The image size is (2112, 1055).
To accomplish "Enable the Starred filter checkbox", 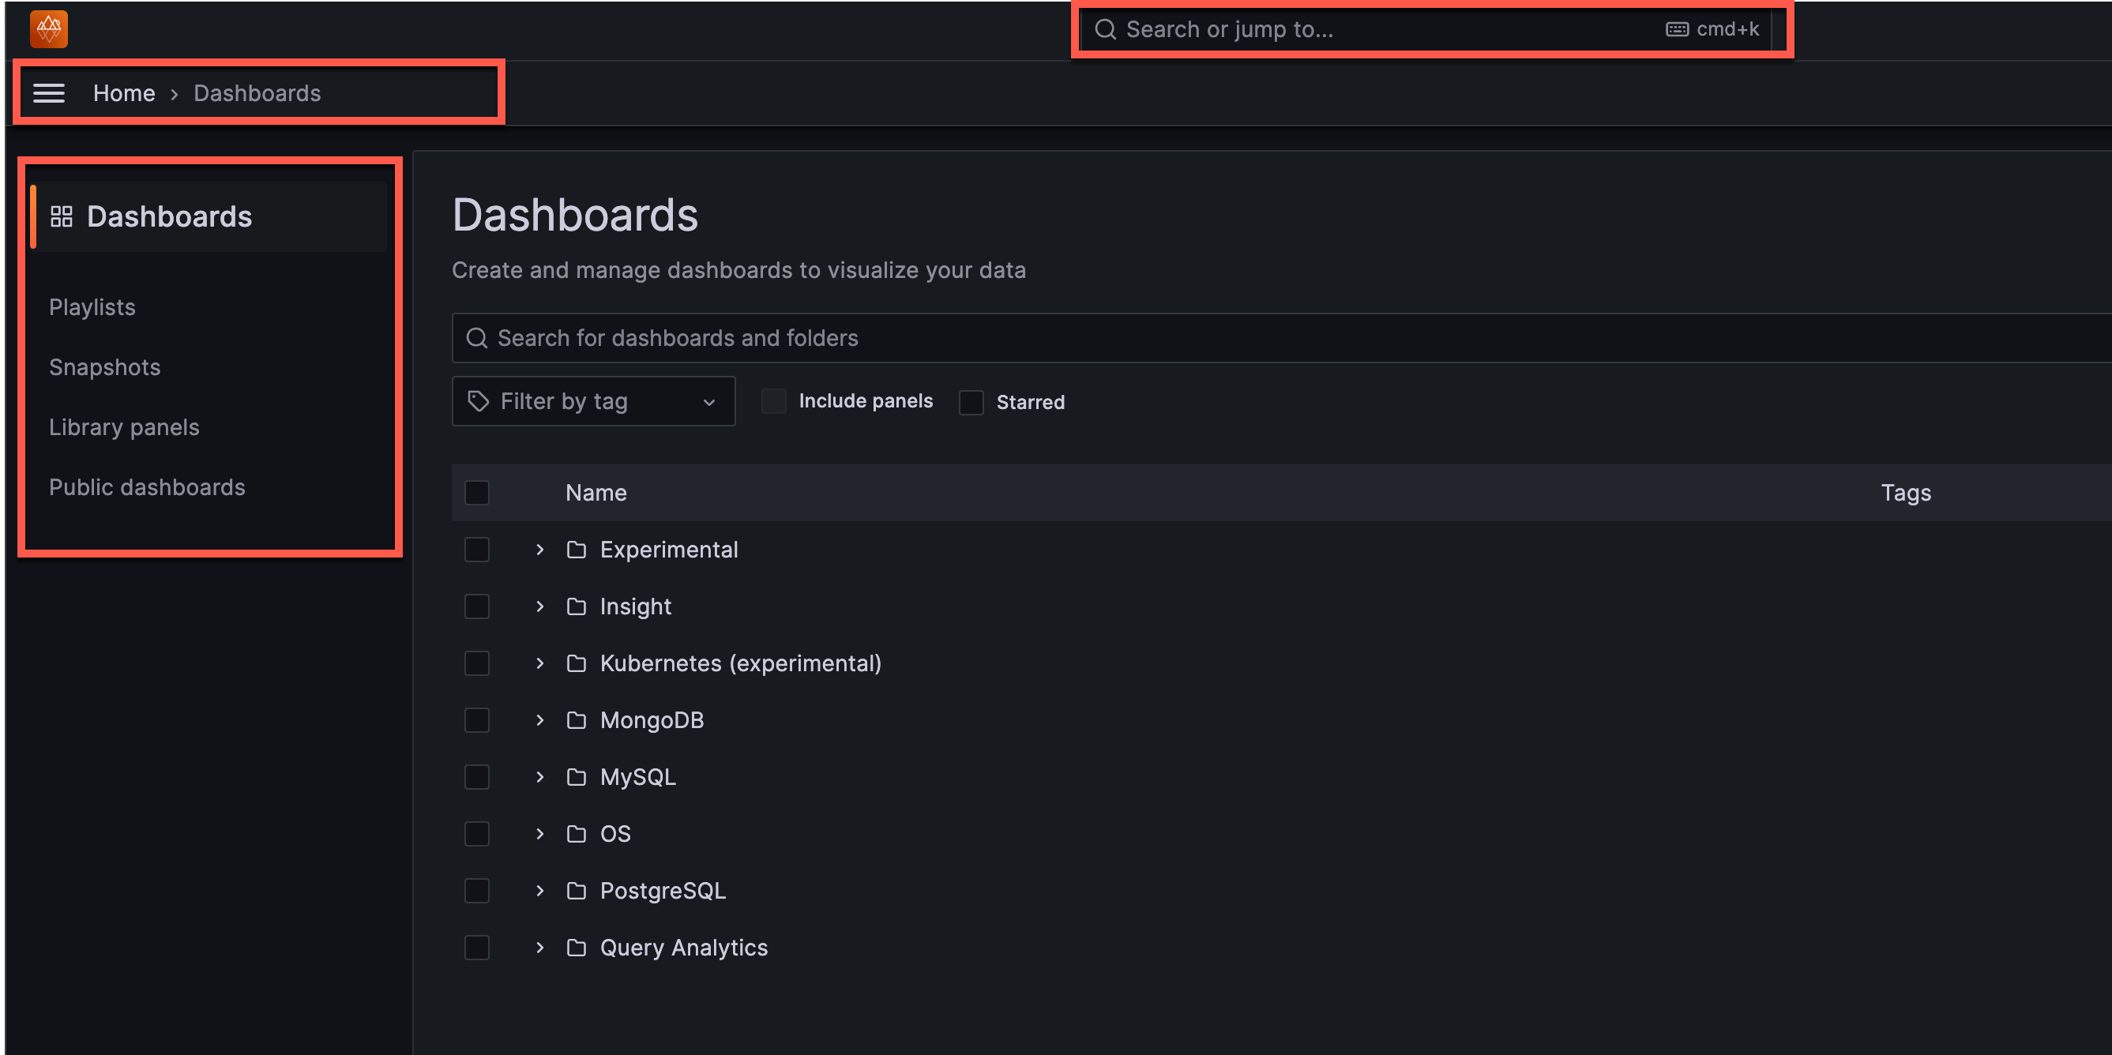I will [x=971, y=403].
